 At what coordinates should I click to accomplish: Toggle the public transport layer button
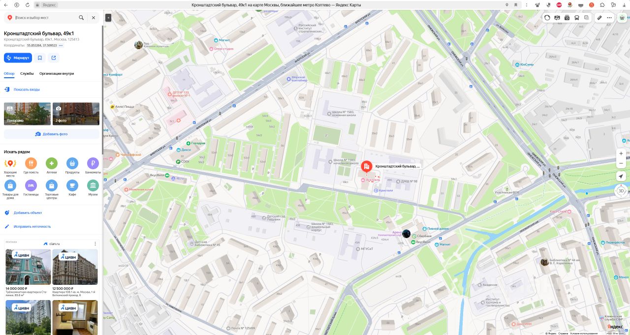tap(577, 18)
